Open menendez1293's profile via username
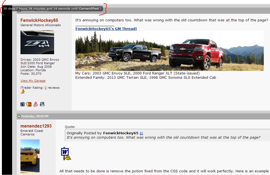The height and width of the screenshot is (175, 270). [36, 126]
